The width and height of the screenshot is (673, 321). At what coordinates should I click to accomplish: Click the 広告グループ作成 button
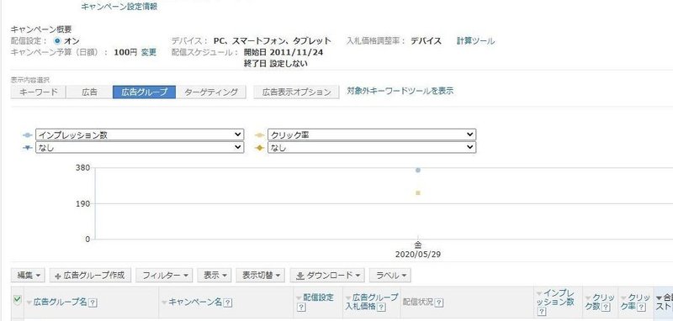tap(90, 275)
